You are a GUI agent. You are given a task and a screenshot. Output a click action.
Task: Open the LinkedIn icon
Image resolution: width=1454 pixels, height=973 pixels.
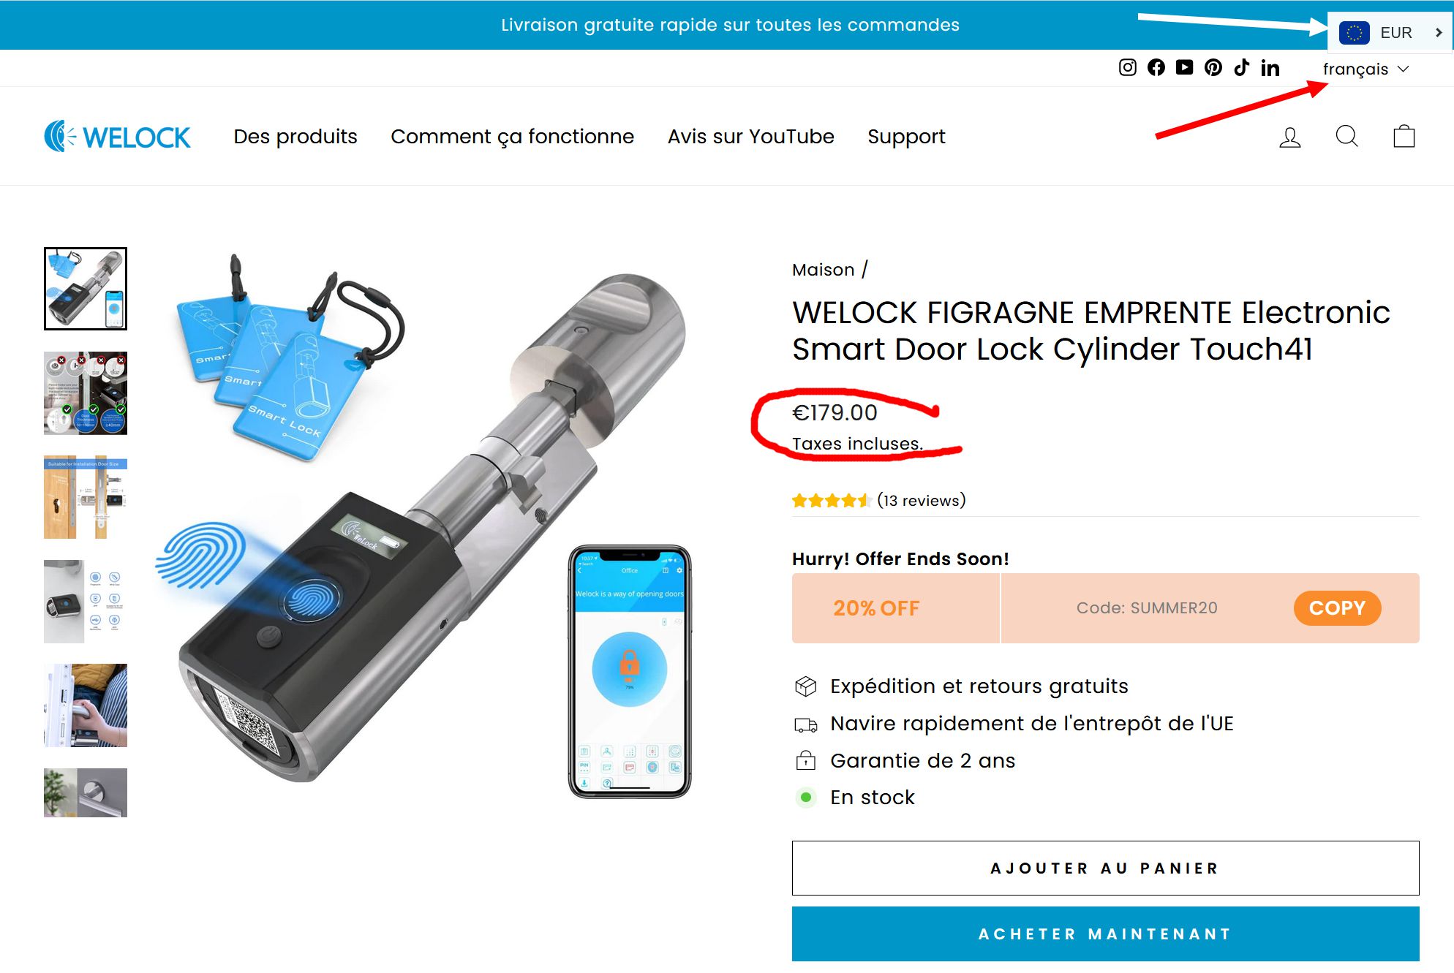pos(1270,68)
